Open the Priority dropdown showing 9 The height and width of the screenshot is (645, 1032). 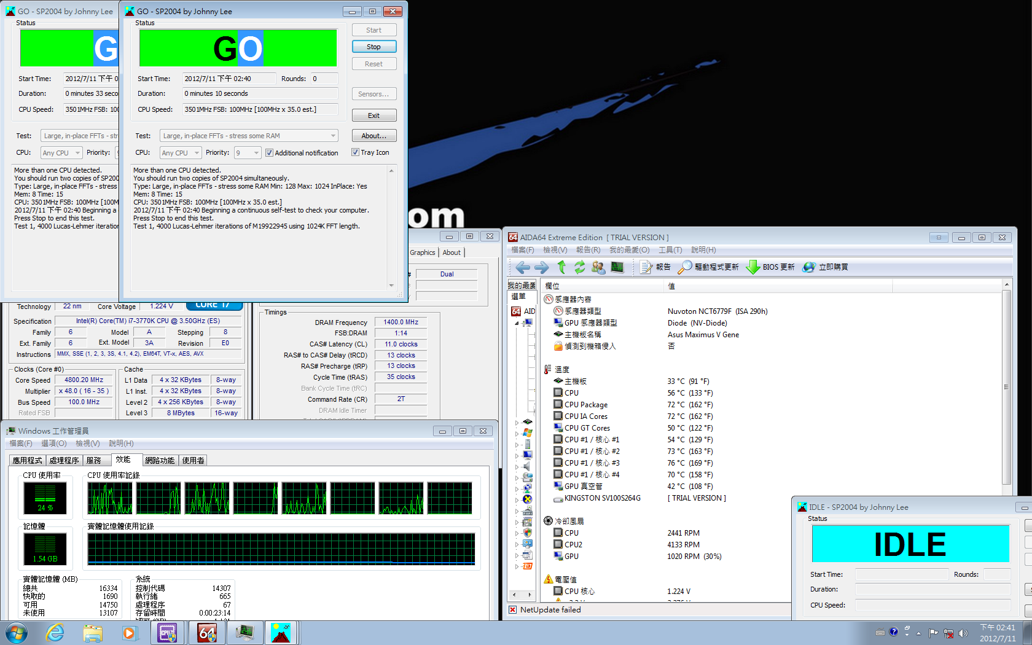[248, 153]
